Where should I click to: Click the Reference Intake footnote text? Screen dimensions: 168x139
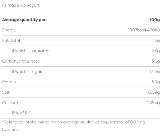pos(74,122)
